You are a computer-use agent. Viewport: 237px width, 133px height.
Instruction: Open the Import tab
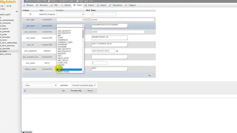pos(102,5)
